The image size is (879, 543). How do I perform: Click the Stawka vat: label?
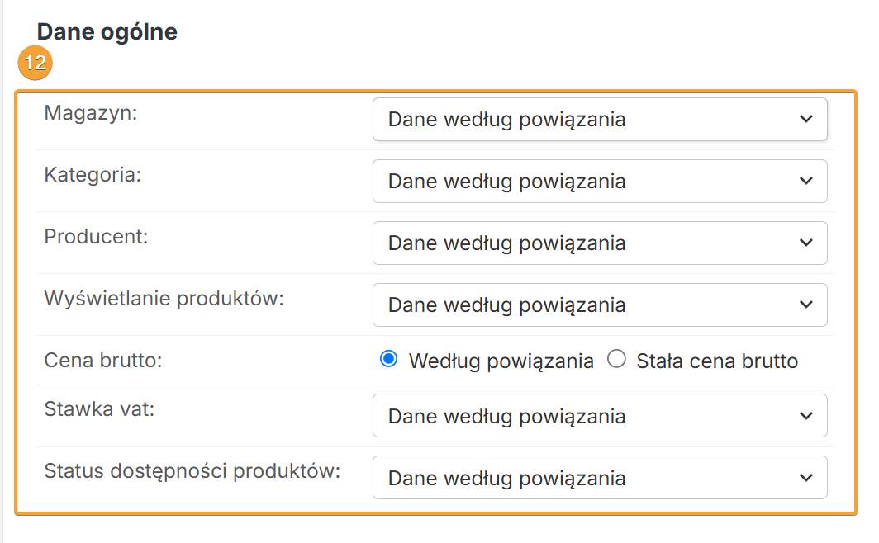(x=99, y=410)
